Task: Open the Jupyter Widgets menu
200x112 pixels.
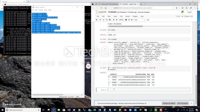Action: click(x=135, y=16)
